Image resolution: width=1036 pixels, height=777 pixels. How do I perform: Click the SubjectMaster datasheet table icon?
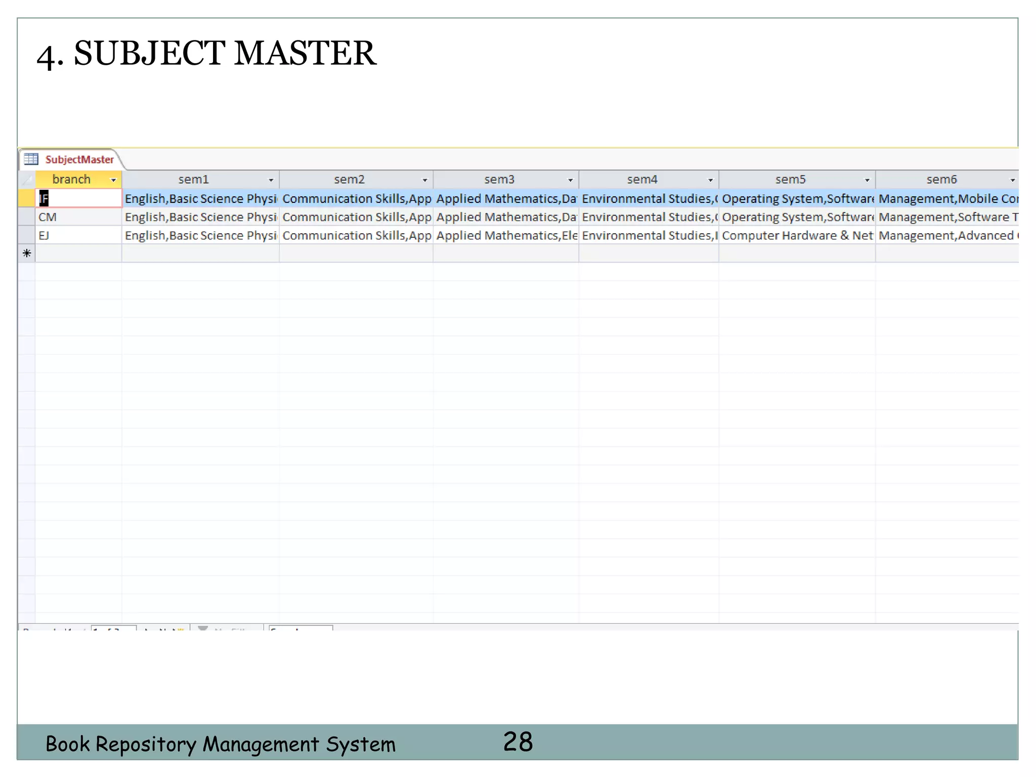coord(31,159)
